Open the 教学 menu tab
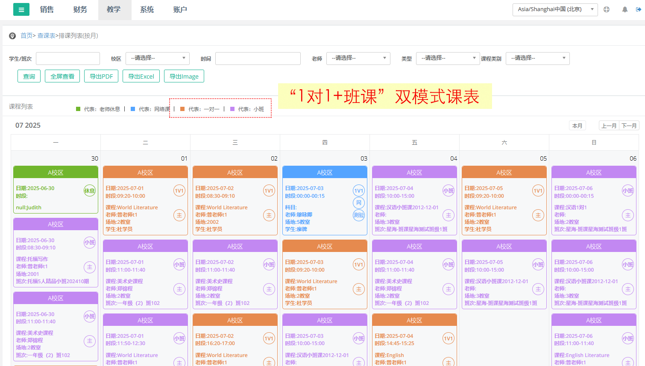645x366 pixels. coord(114,9)
